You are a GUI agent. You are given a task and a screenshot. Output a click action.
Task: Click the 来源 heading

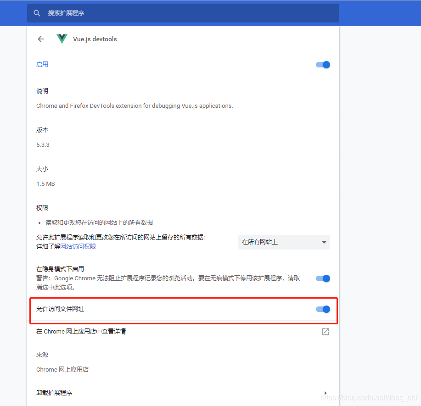point(42,355)
